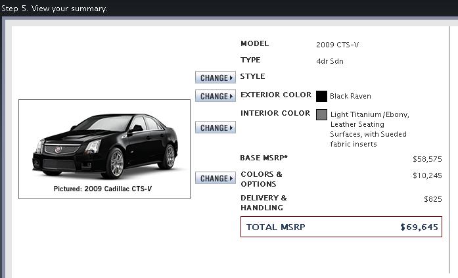458x278 pixels.
Task: Click the DELIVERY & HANDLING label
Action: 263,202
